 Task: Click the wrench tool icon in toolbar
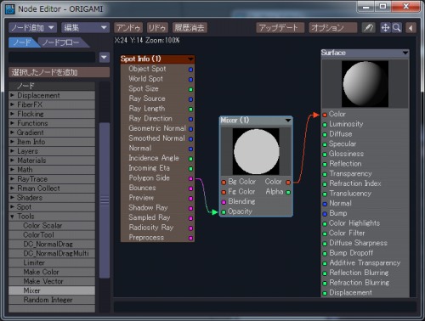point(368,28)
